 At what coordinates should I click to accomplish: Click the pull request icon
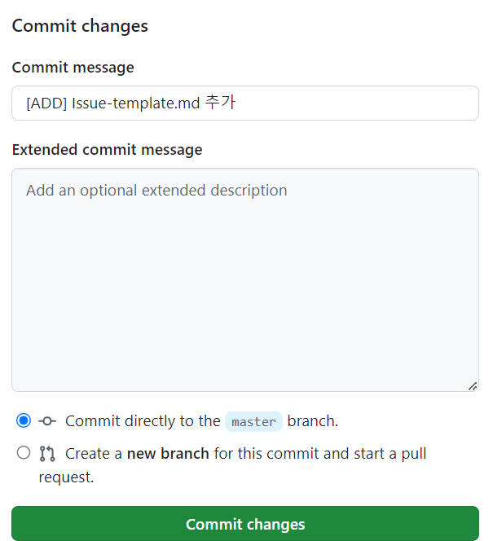pyautogui.click(x=46, y=454)
